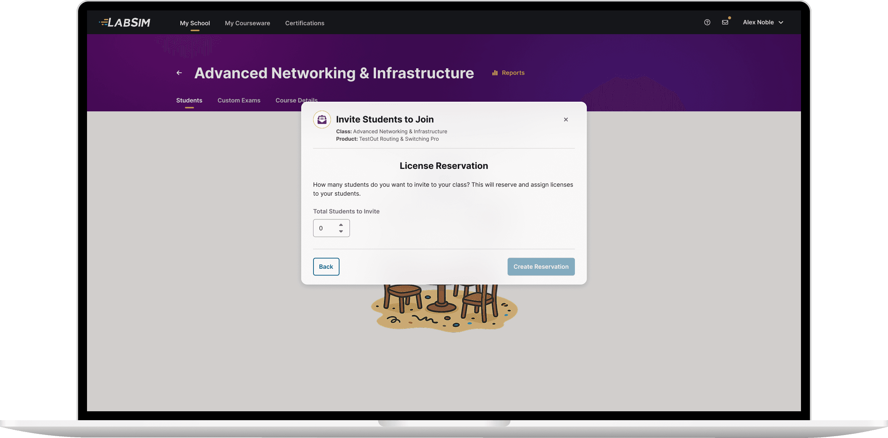The height and width of the screenshot is (438, 888).
Task: Switch to the Students tab
Action: tap(189, 100)
